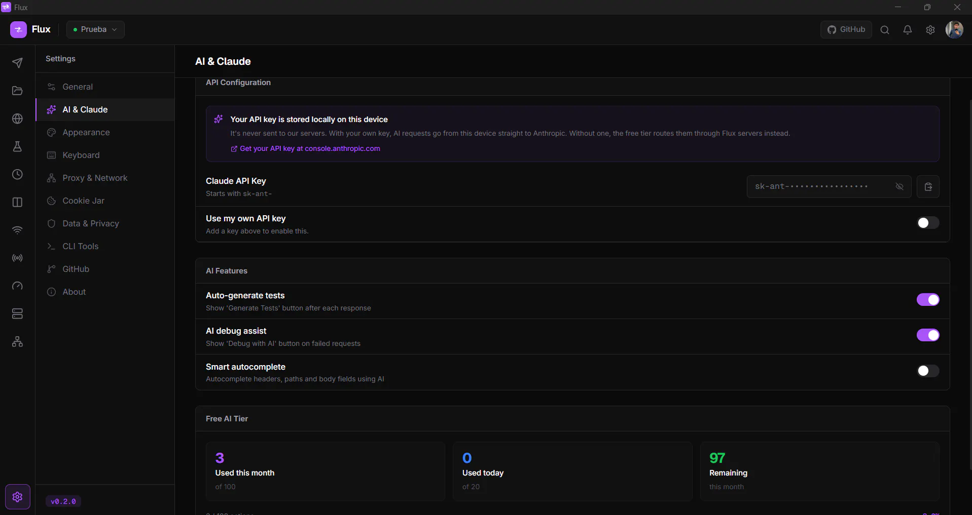Click the Flux logo icon

tap(18, 29)
